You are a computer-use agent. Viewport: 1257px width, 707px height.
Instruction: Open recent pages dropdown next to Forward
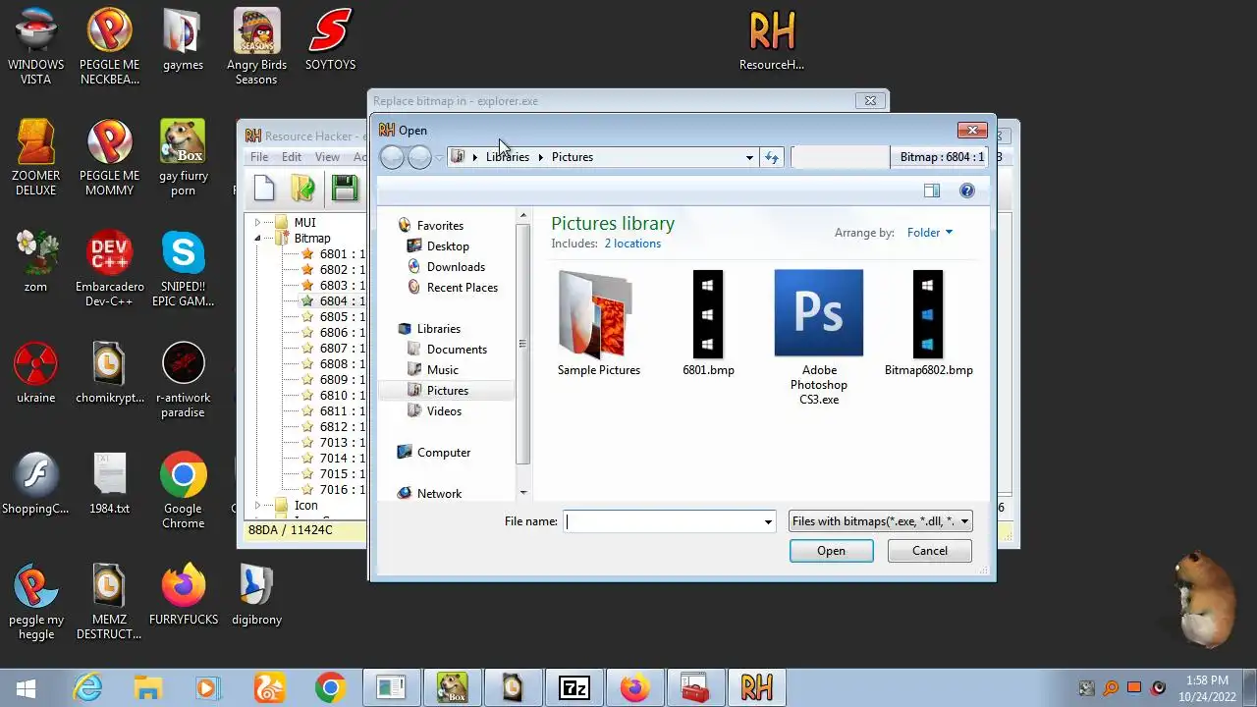439,157
